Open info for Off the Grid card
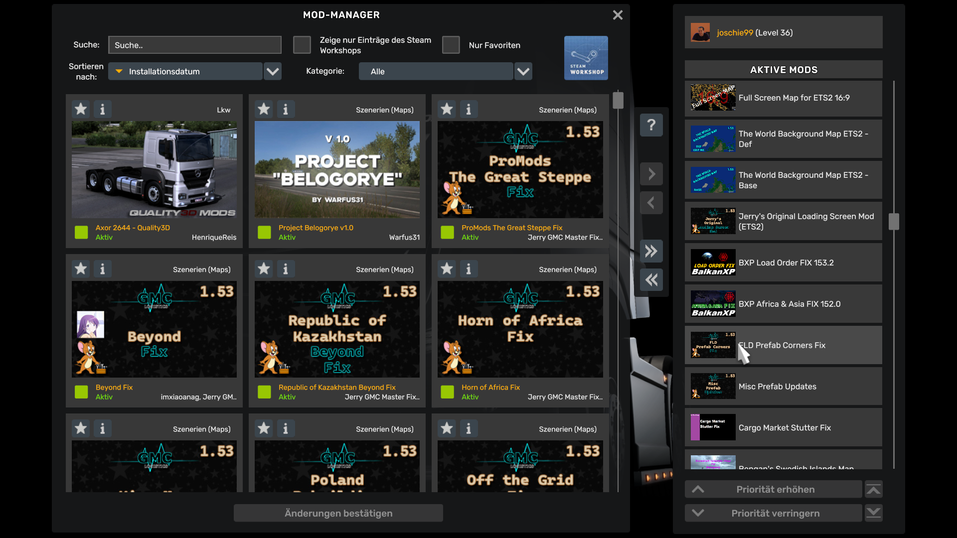This screenshot has height=538, width=957. 469,428
